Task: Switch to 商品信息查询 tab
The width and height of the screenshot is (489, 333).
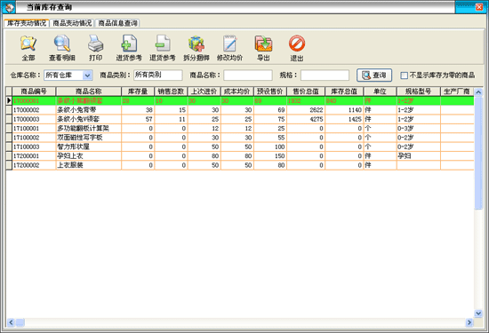Action: [117, 23]
